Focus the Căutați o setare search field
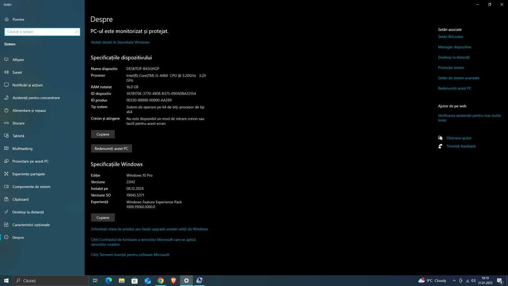This screenshot has width=508, height=286. pyautogui.click(x=42, y=31)
